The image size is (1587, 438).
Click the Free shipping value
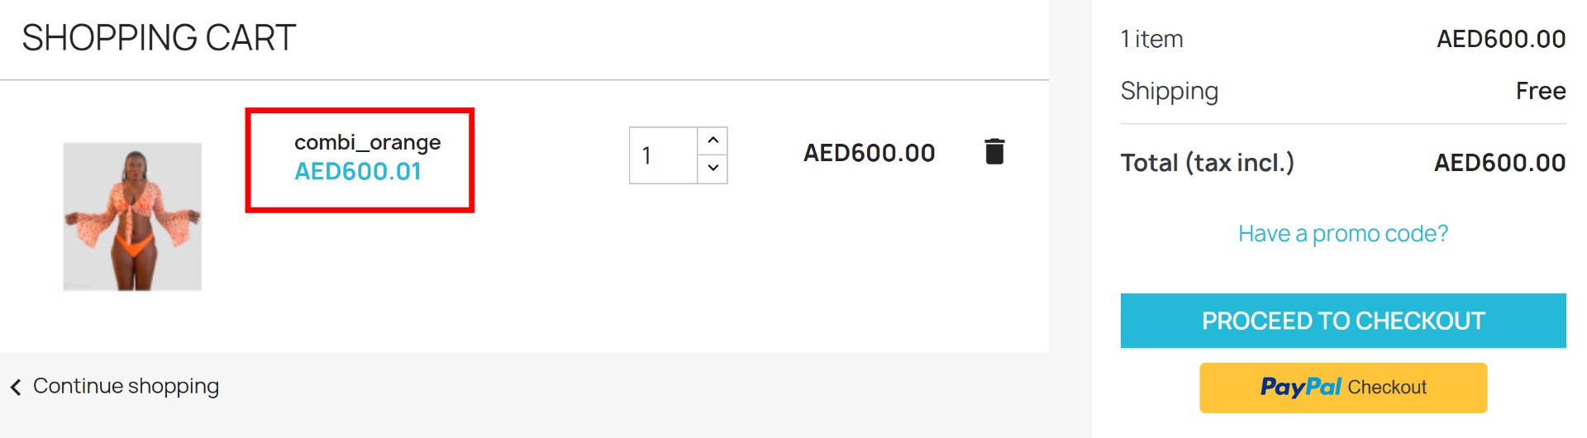pos(1541,91)
